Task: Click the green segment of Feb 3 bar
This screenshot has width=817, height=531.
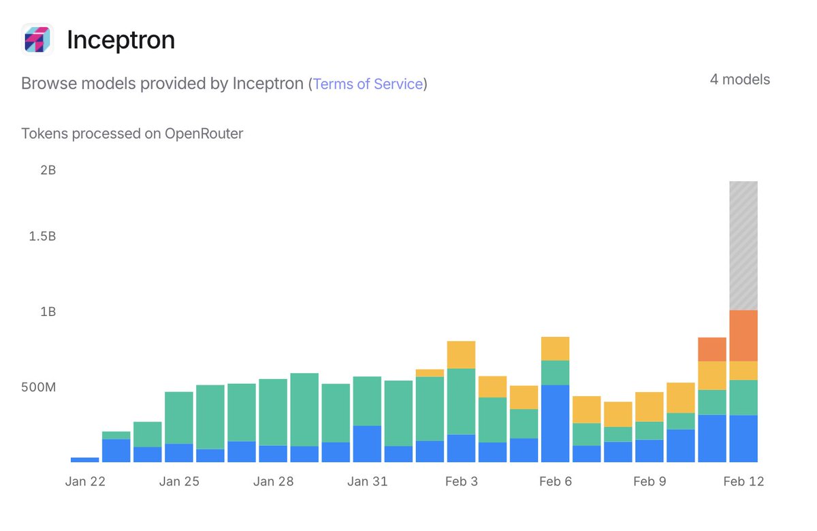Action: (462, 402)
